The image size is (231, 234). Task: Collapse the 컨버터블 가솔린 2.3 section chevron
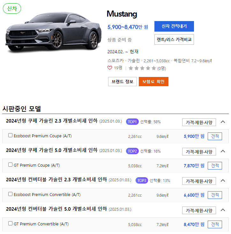tap(223, 181)
